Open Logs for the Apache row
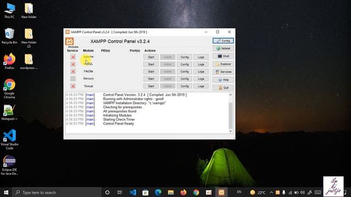Screen dimensions: 351x197 201,57
